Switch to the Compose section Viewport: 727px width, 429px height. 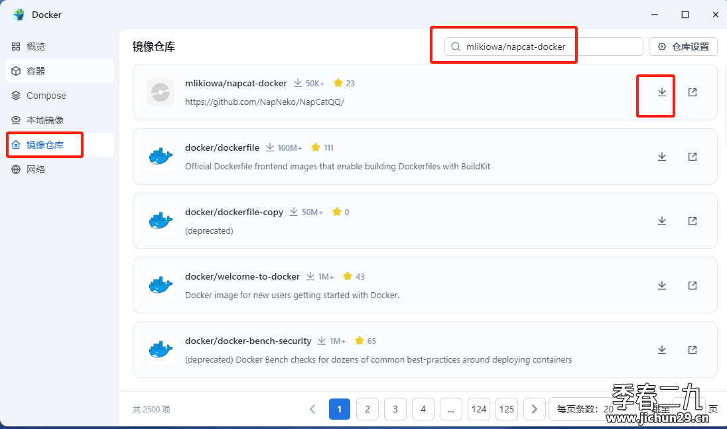[x=59, y=96]
